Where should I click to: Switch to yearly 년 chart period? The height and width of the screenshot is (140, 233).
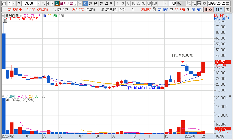(96, 3)
